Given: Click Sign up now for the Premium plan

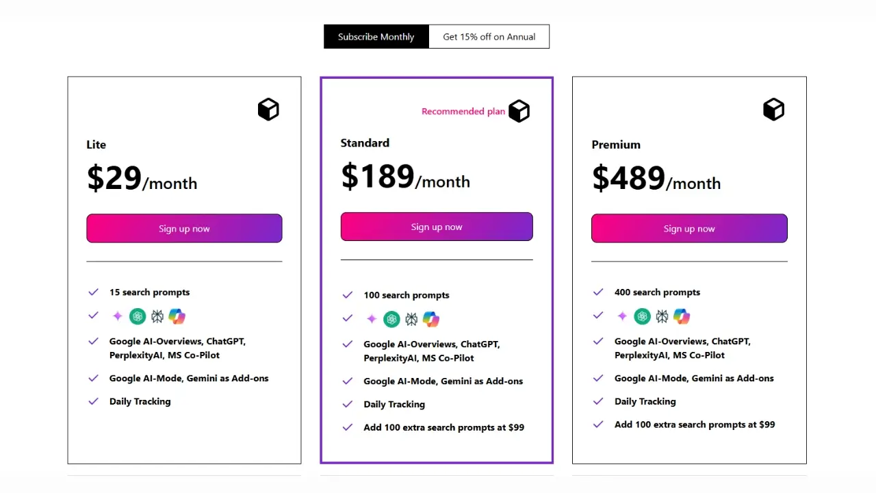Looking at the screenshot, I should point(689,228).
